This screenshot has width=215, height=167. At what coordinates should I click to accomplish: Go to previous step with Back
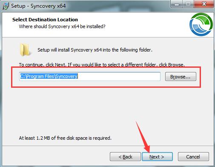tap(125, 157)
